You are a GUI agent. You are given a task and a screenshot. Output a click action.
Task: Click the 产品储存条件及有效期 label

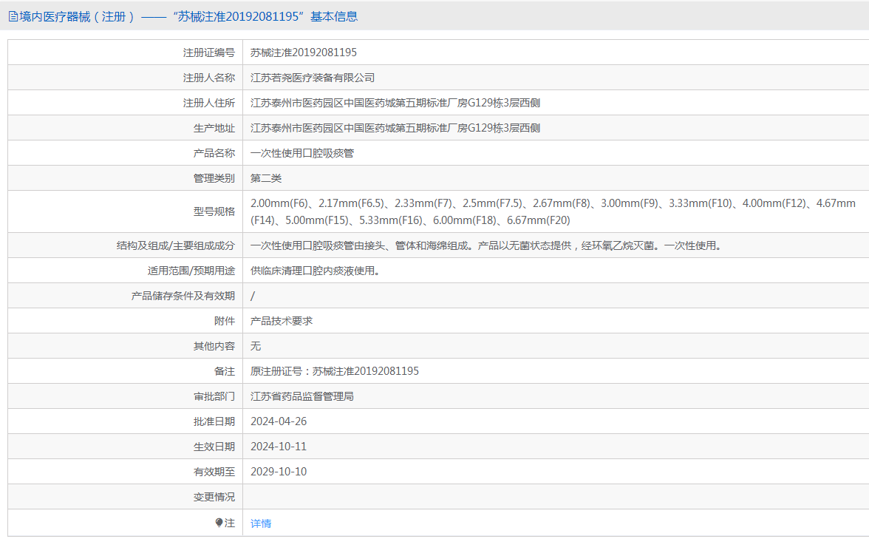183,296
